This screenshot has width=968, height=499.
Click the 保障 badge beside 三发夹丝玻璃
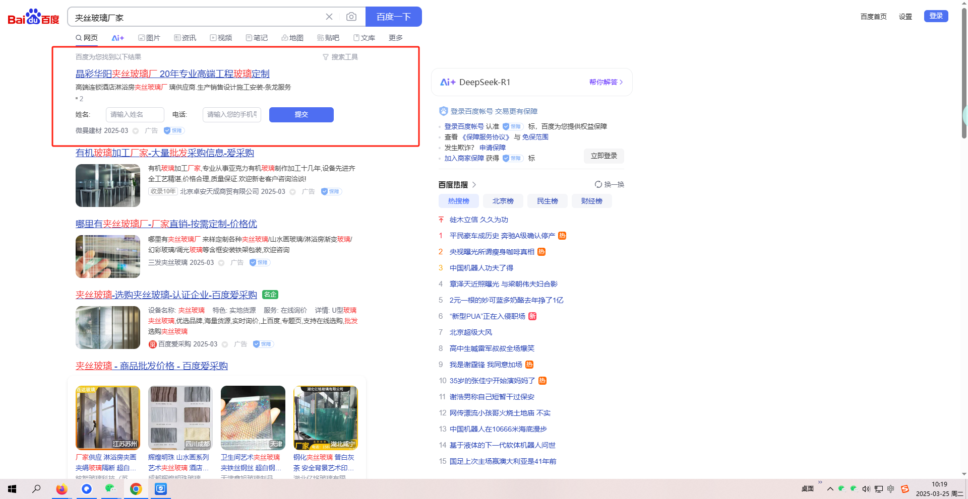[260, 262]
